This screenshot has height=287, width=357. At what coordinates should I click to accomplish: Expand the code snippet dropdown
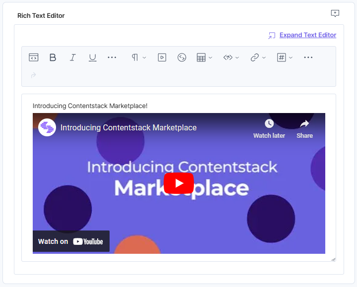pyautogui.click(x=231, y=57)
